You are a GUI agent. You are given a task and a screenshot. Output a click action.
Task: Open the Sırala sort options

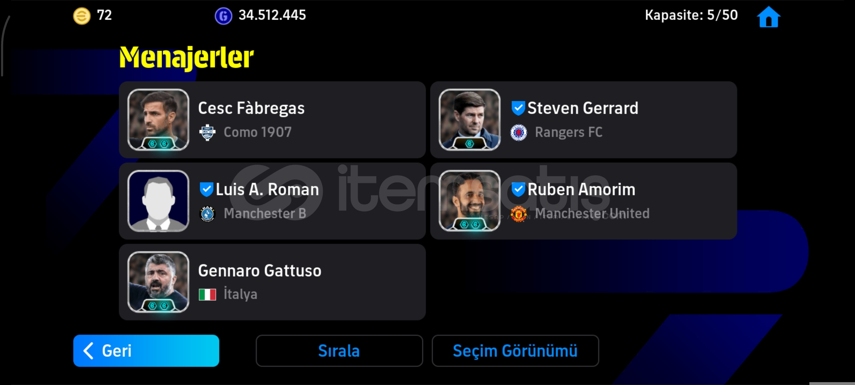(x=339, y=351)
